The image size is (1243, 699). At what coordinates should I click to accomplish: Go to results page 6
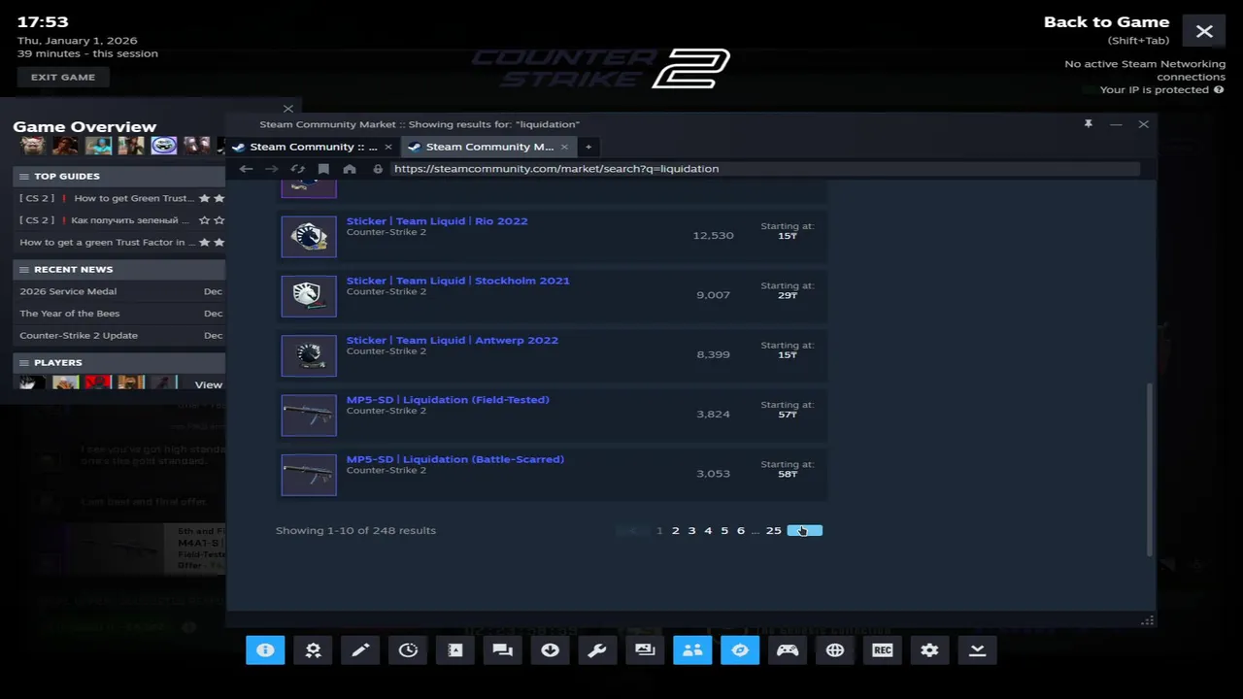(741, 531)
